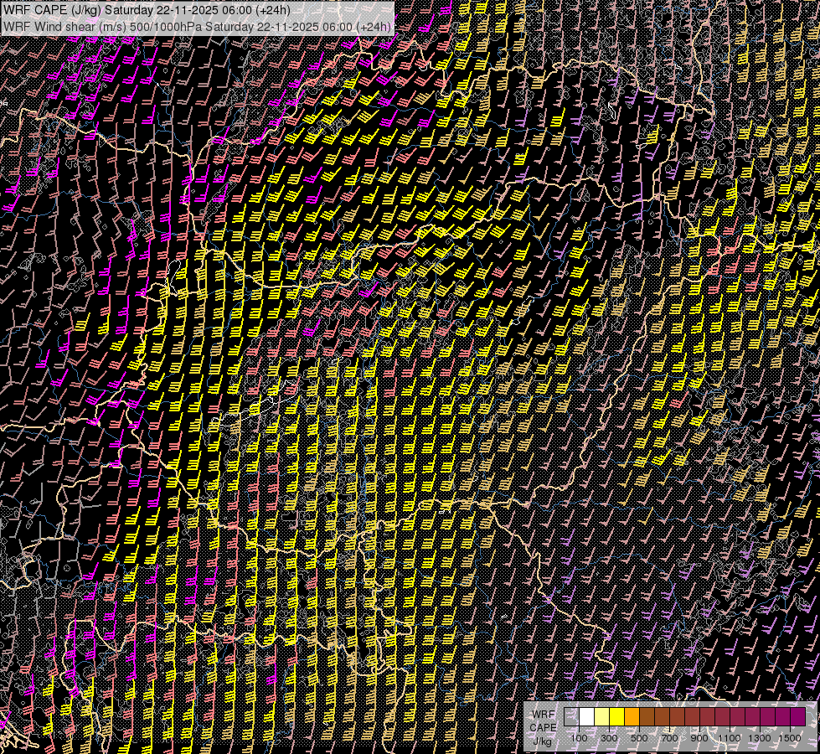Screen dimensions: 820x754
Task: Click the legend label "WRF"
Action: click(544, 715)
